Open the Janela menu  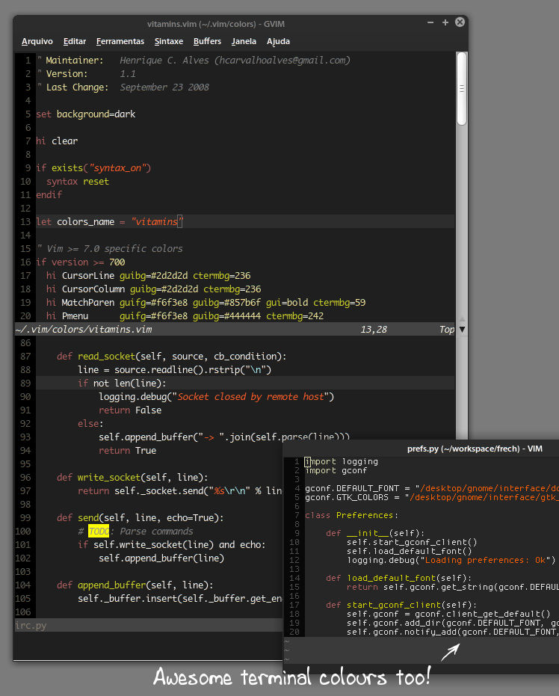244,41
